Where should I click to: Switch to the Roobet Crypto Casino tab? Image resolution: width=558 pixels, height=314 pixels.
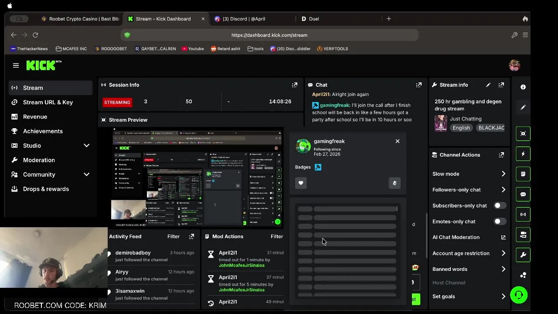coord(80,19)
